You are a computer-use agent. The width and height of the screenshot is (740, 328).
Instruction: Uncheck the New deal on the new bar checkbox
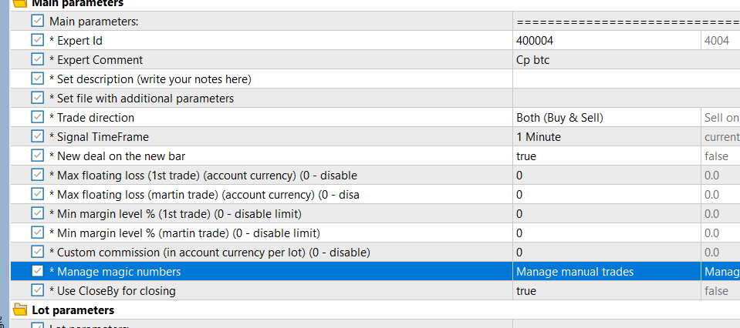point(38,156)
